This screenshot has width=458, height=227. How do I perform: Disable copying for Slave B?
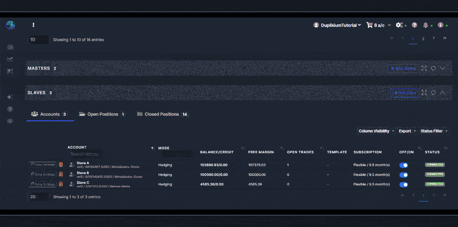pyautogui.click(x=404, y=175)
